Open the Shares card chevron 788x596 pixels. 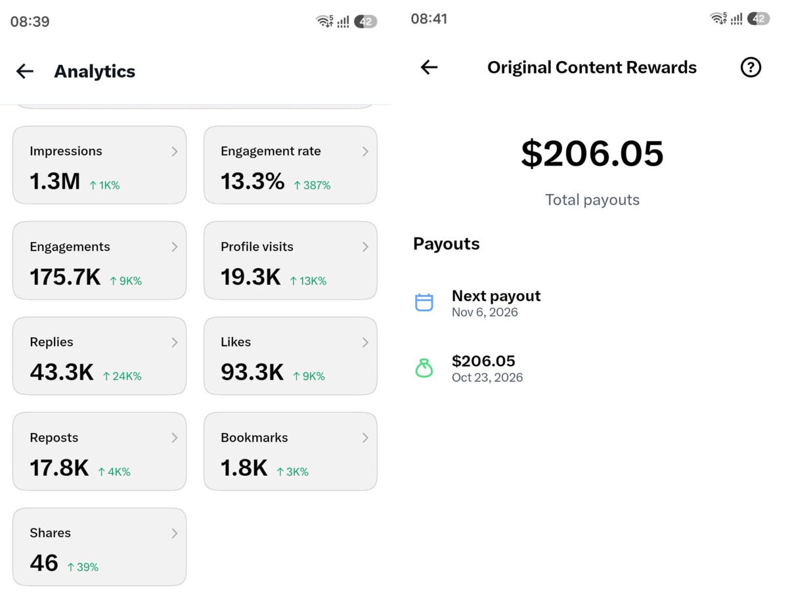tap(174, 533)
